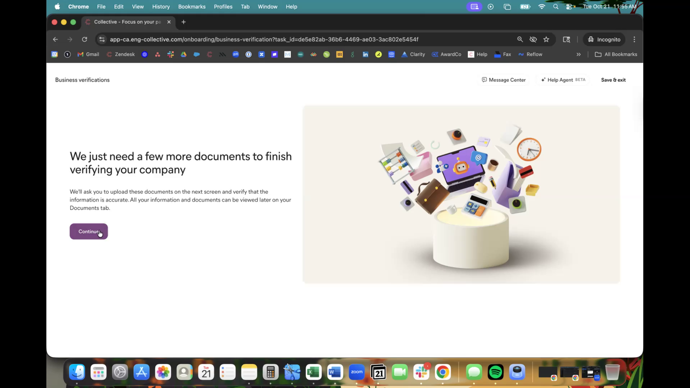690x388 pixels.
Task: Click Save & exit link
Action: (x=613, y=80)
